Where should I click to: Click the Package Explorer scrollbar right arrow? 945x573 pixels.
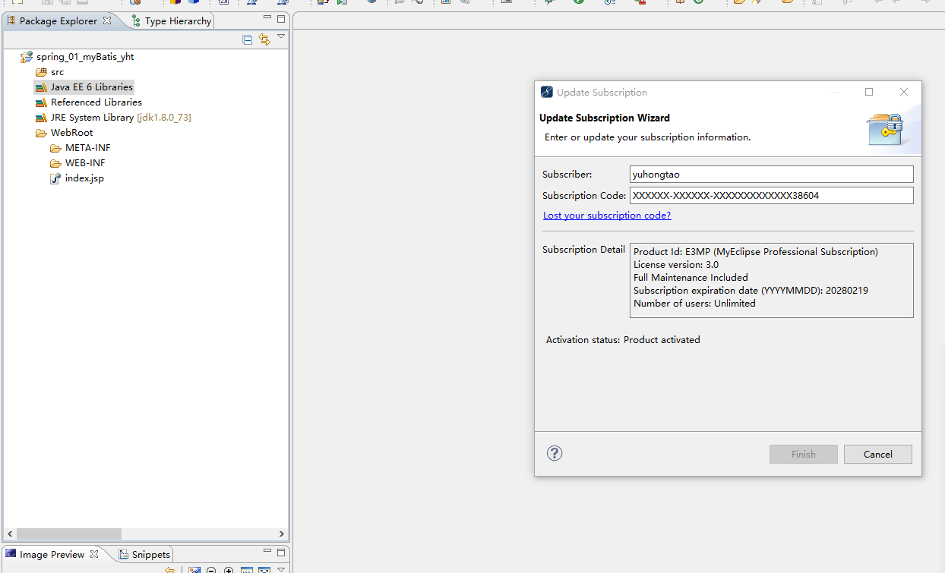(281, 534)
